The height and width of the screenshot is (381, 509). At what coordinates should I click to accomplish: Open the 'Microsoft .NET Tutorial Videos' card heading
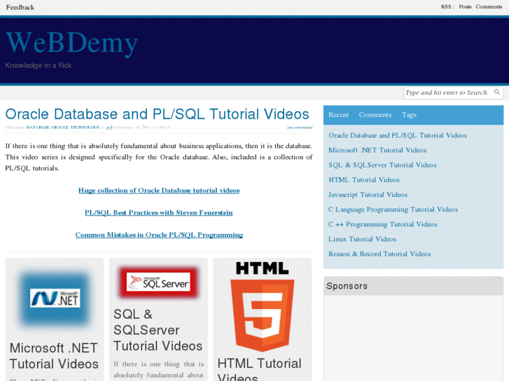[x=54, y=356]
